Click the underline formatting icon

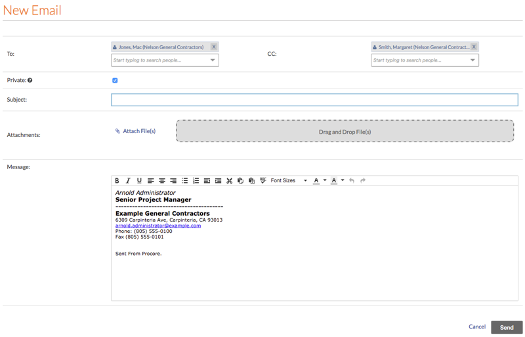click(139, 181)
